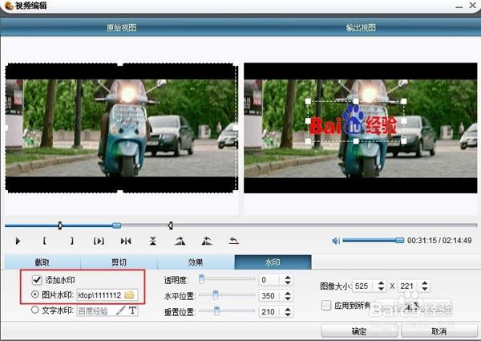481x341 pixels.
Task: Select the 文字水印 radio button
Action: click(35, 310)
